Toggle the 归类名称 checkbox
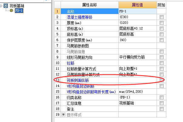The image size is (183, 122). (x=161, y=98)
